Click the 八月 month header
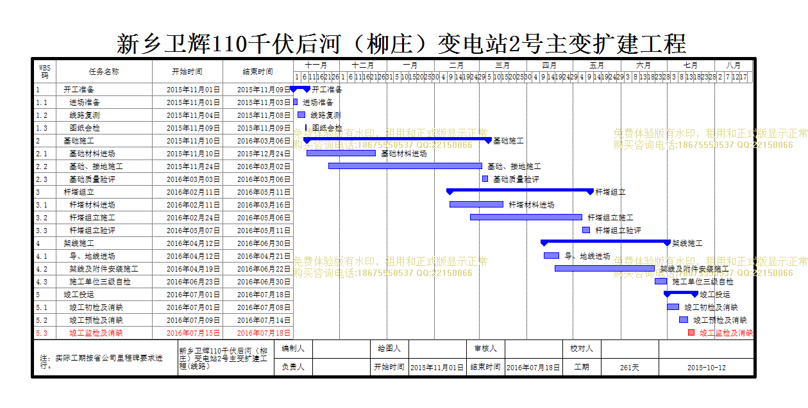Viewport: 808px width, 408px height. (x=734, y=65)
